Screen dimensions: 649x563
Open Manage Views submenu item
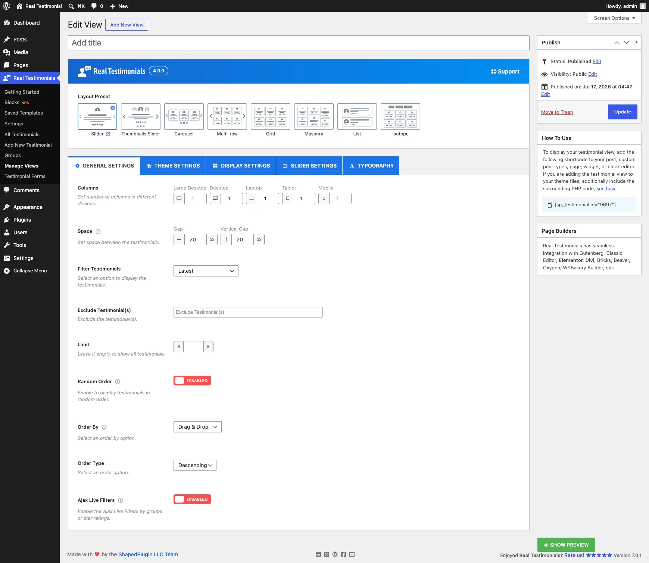point(21,166)
